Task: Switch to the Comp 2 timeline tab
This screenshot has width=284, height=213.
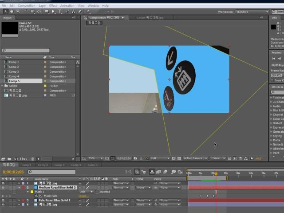Action: coord(43,165)
